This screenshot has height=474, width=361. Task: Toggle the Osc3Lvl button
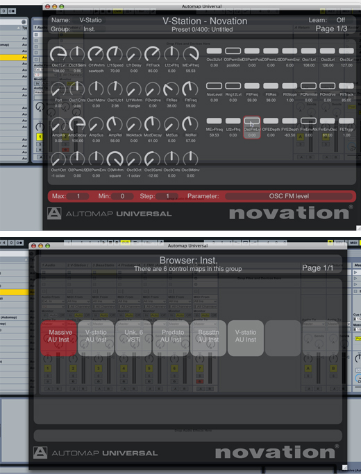(346, 51)
